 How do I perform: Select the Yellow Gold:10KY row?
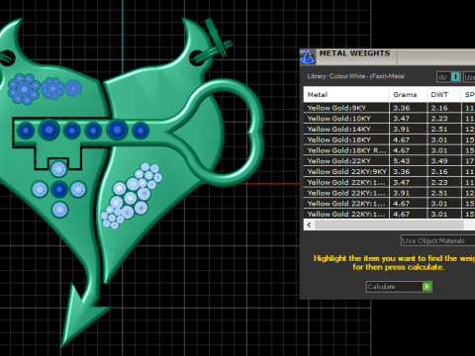coord(389,119)
